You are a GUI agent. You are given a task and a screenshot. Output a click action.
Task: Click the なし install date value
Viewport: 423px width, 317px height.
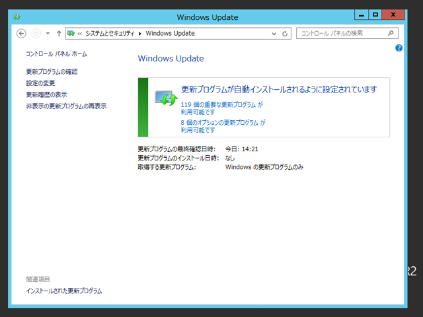click(230, 158)
